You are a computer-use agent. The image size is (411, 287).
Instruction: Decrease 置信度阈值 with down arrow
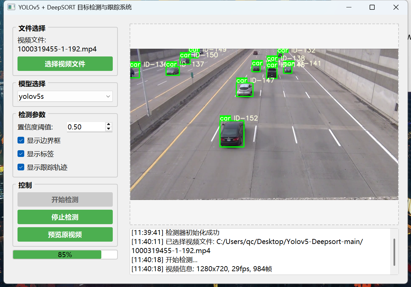tap(108, 129)
